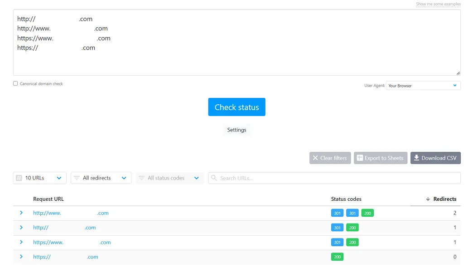Click the grid icon beside 10 URLs
The image size is (473, 272).
click(19, 178)
